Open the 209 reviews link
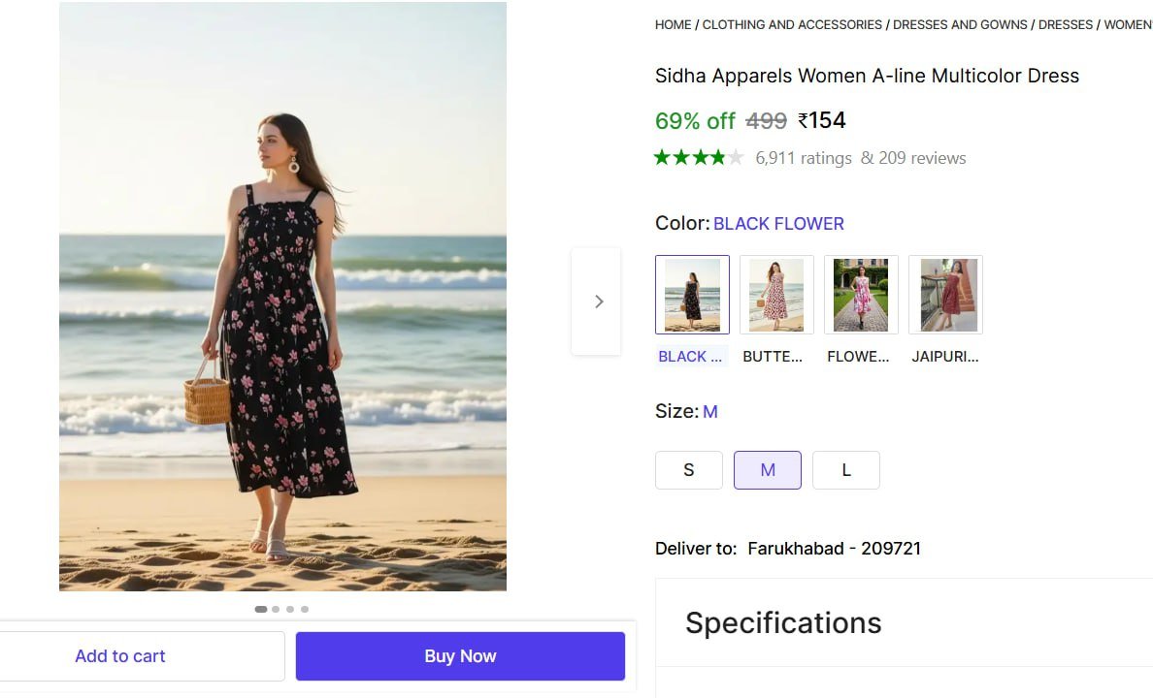Viewport: 1153px width, 698px height. click(x=922, y=158)
